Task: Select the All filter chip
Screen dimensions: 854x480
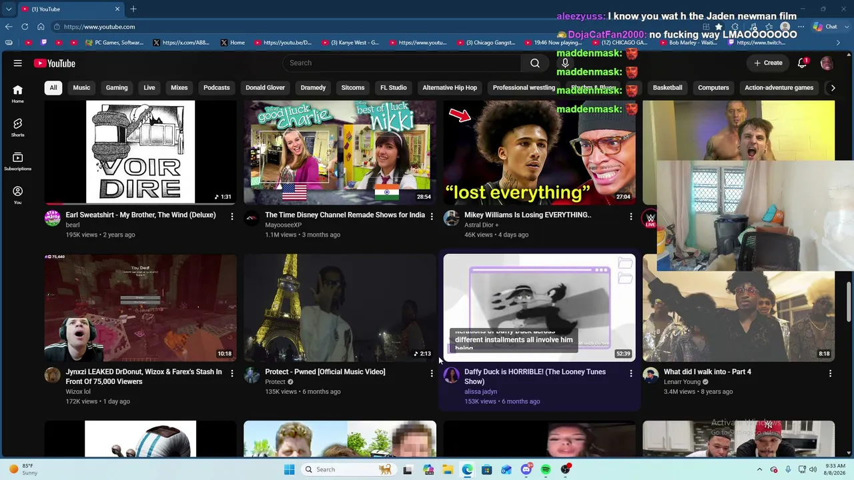Action: 53,87
